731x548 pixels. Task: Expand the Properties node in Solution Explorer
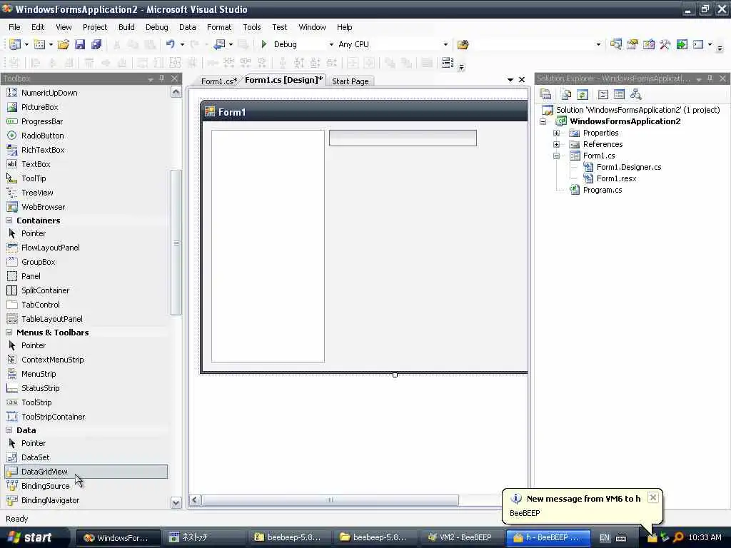556,133
